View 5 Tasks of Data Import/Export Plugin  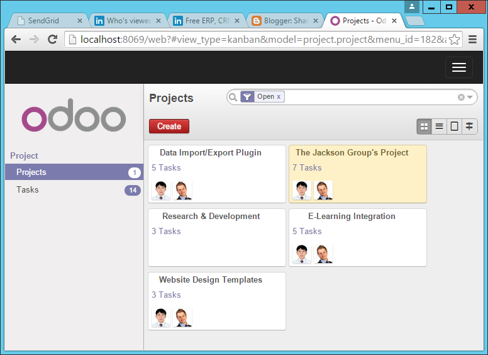[x=166, y=167]
